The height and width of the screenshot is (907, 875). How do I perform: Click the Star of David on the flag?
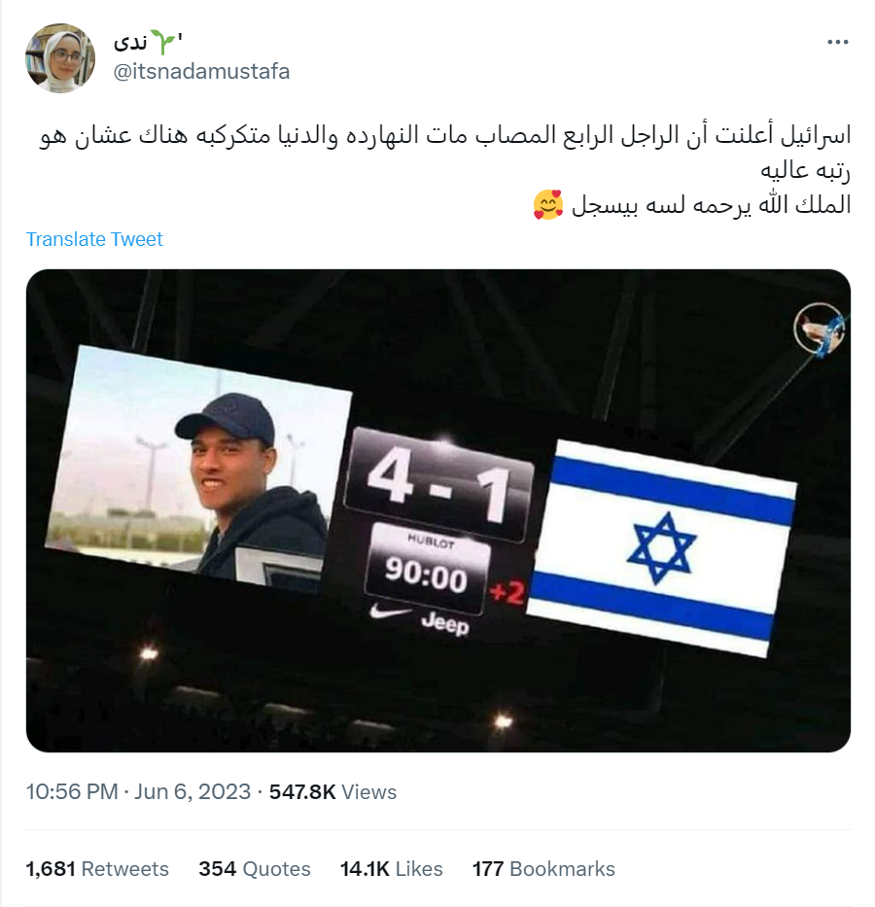pos(661,547)
